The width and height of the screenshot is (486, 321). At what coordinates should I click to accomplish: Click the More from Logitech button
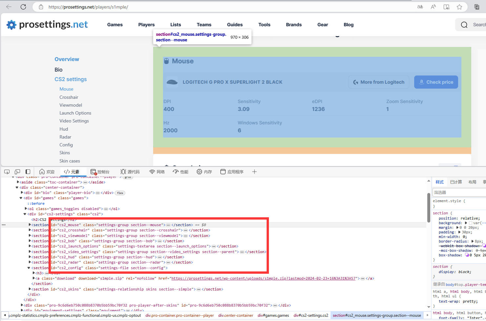(379, 82)
